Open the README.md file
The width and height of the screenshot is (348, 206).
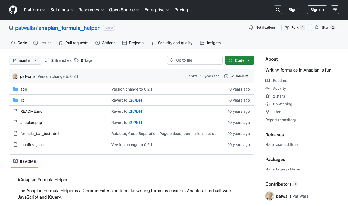31,111
